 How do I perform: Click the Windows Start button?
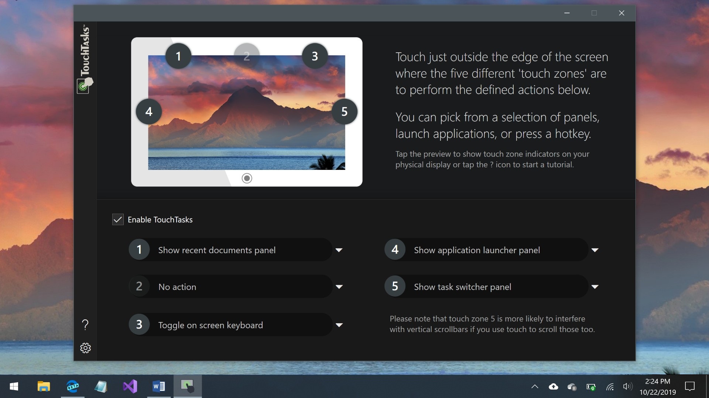[x=14, y=386]
